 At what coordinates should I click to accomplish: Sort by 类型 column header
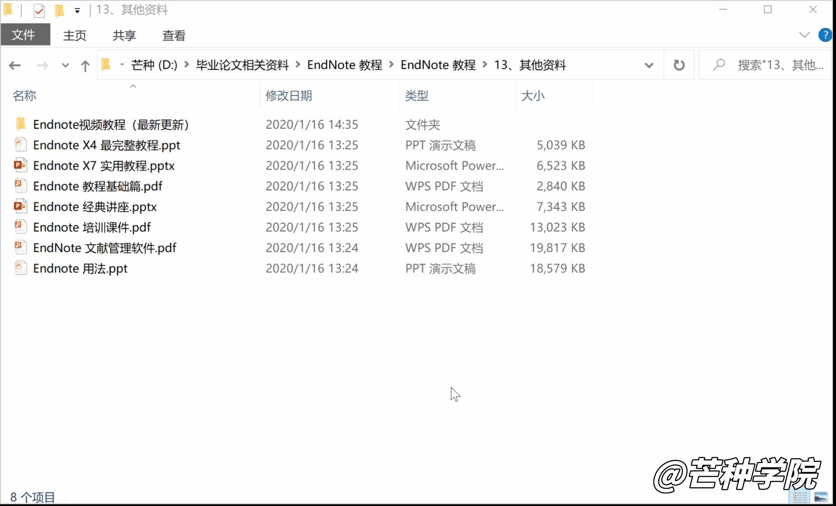pyautogui.click(x=417, y=96)
